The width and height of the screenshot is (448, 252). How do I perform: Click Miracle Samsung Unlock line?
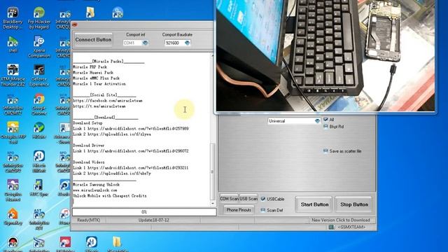[96, 185]
